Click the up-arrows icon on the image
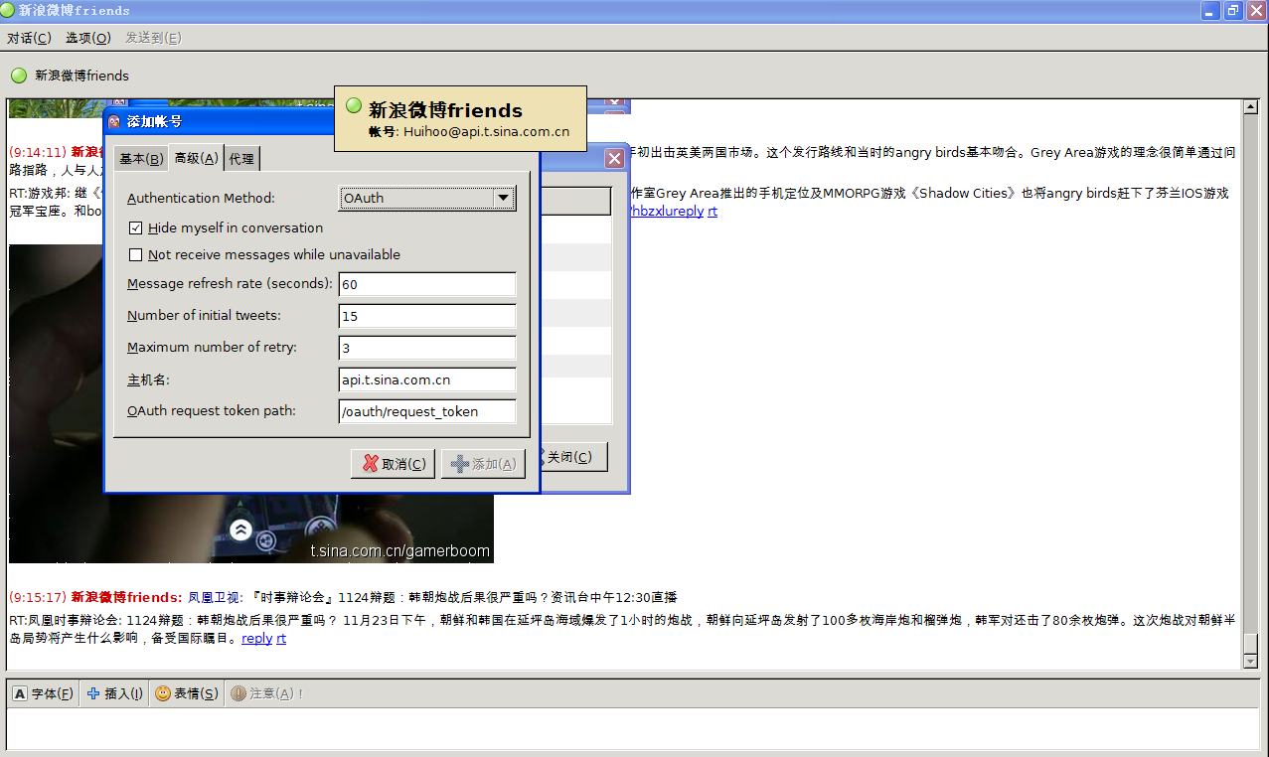1269x757 pixels. pos(240,530)
